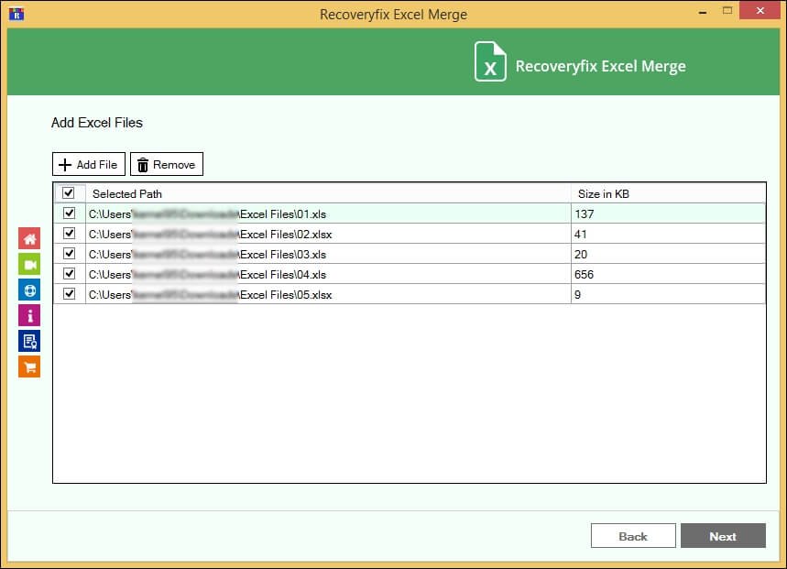The image size is (787, 569).
Task: Open the dark blue license activation icon
Action: 29,341
